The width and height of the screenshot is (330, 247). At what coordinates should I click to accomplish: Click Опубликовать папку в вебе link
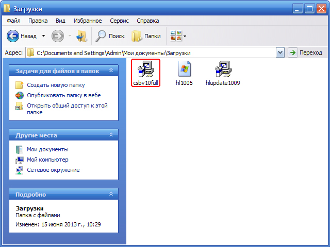coord(64,95)
